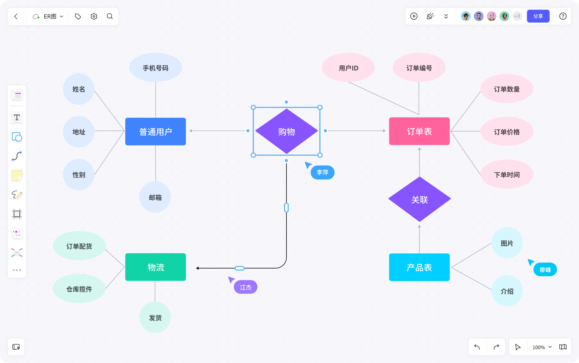Image resolution: width=579 pixels, height=363 pixels.
Task: Click the search magnifier icon
Action: pos(110,16)
